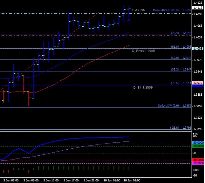The width and height of the screenshot is (205, 183).
Task: Click the '(76.4) - 1.4042' Fibonacci label
Action: pyautogui.click(x=181, y=33)
